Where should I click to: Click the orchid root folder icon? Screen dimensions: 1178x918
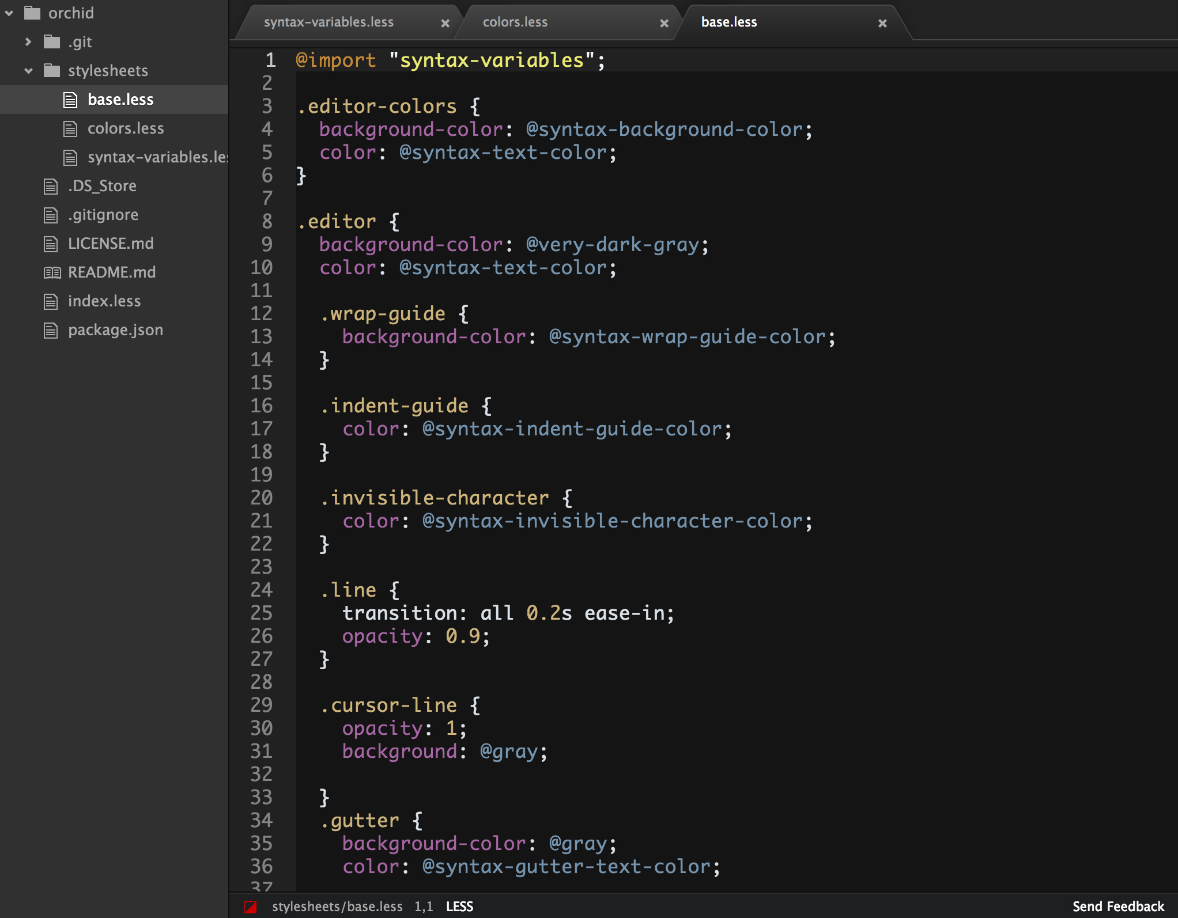coord(32,13)
